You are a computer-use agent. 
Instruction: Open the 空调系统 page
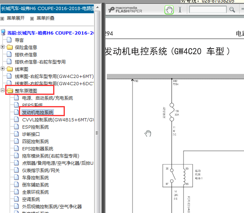(x=31, y=199)
